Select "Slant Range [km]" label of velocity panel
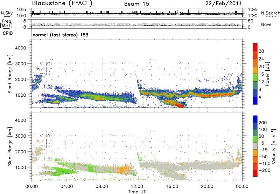This screenshot has width=280, height=194. pyautogui.click(x=10, y=146)
